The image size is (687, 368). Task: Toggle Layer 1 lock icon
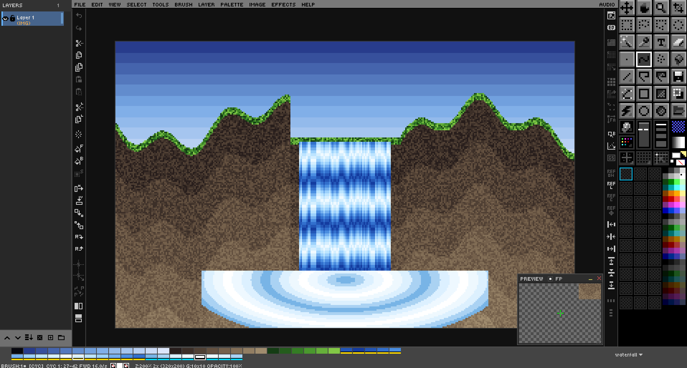pyautogui.click(x=13, y=18)
